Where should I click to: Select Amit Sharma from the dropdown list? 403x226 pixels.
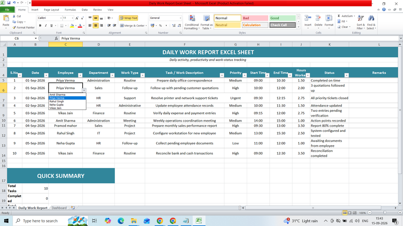point(67,95)
